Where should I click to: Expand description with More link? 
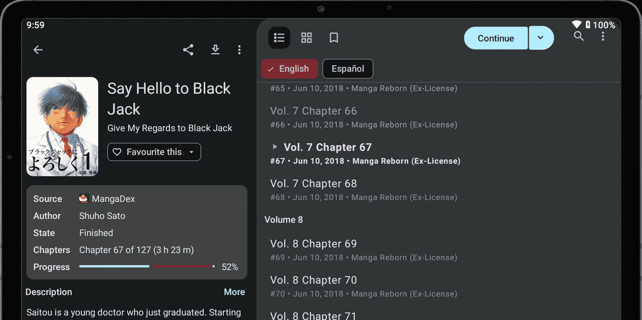click(234, 292)
